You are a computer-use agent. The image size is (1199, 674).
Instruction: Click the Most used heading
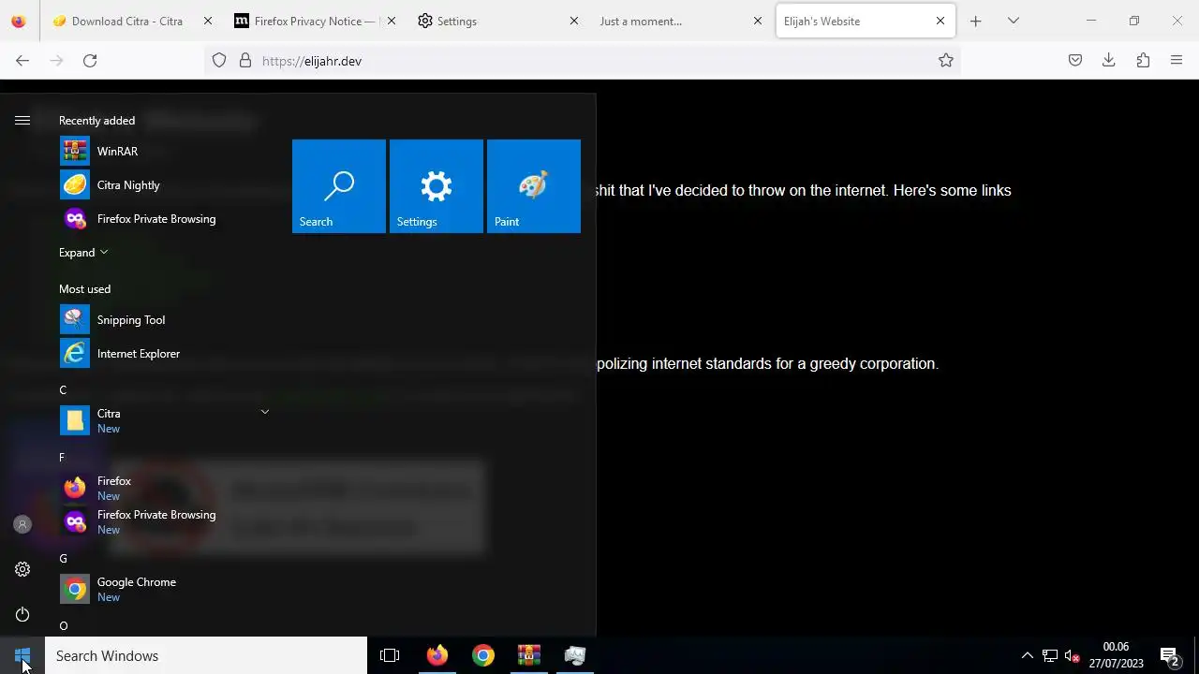click(x=84, y=288)
